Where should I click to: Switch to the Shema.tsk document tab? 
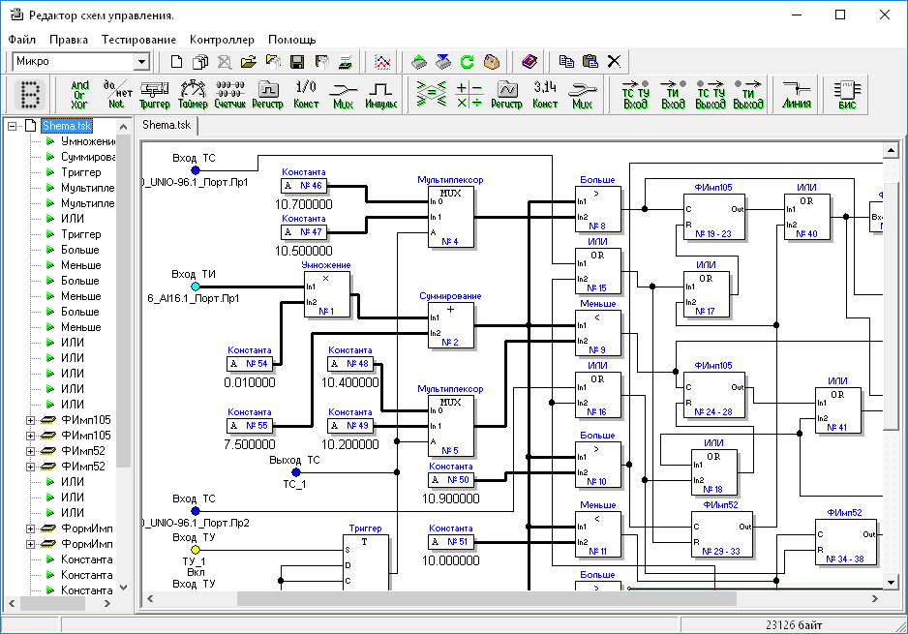pyautogui.click(x=166, y=126)
